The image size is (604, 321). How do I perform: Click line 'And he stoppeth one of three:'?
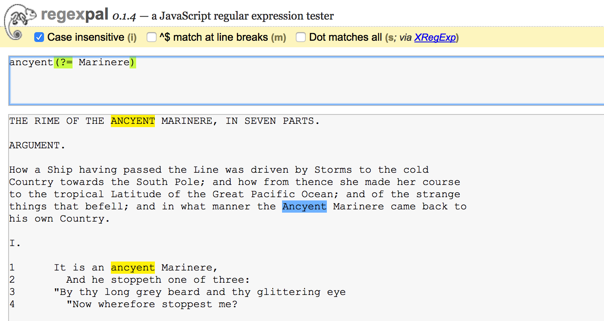(x=158, y=280)
